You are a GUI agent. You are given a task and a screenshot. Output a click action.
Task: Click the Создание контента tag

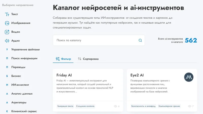tap(85, 106)
